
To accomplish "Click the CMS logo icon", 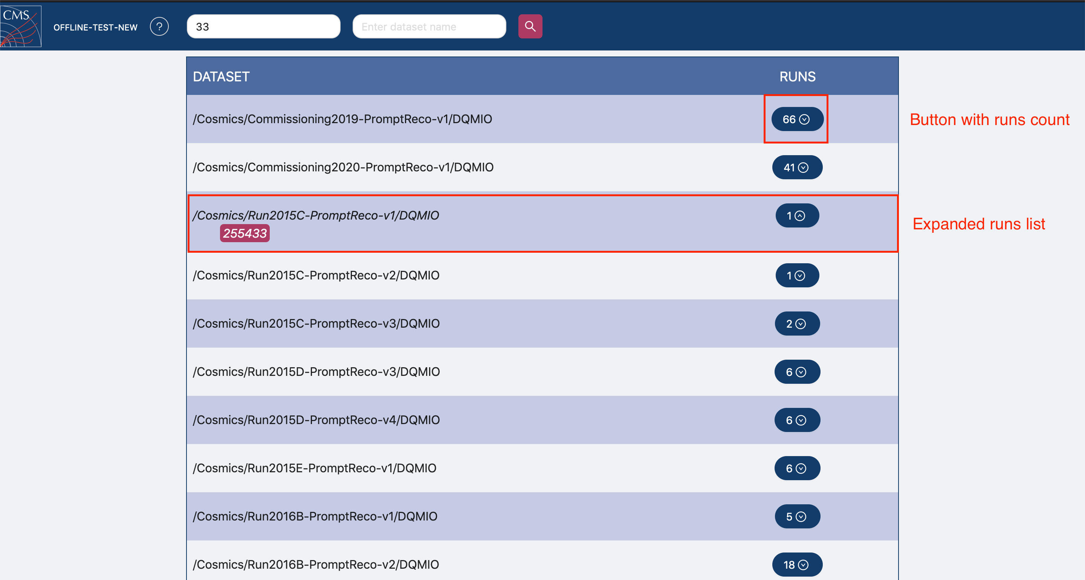I will click(21, 26).
